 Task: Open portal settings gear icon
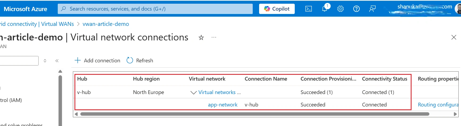(x=340, y=9)
